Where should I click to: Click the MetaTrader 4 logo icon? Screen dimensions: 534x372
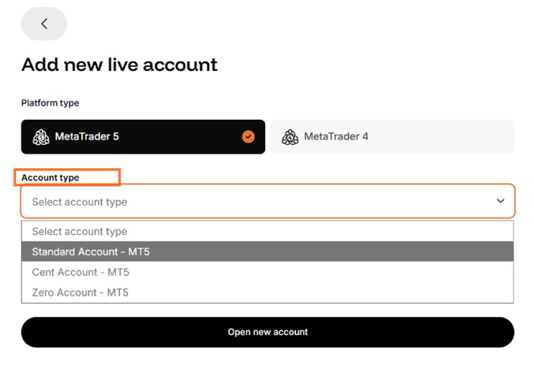pyautogui.click(x=290, y=137)
